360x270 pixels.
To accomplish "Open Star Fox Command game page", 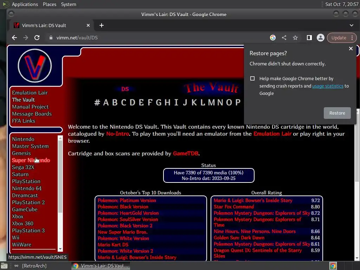I will pos(234,207).
